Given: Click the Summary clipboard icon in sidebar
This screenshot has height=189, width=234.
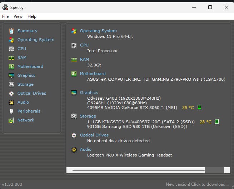Looking at the screenshot, I should pos(11,31).
